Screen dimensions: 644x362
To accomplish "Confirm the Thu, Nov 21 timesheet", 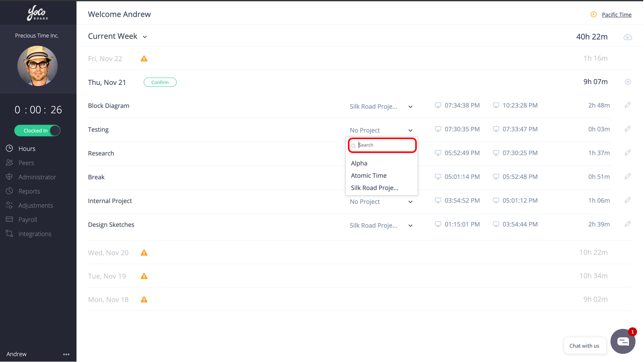I will pos(160,82).
